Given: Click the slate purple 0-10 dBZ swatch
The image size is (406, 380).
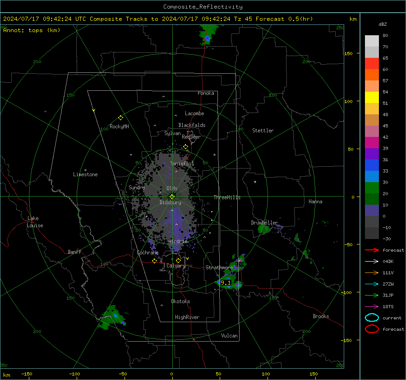Looking at the screenshot, I should pyautogui.click(x=372, y=211).
